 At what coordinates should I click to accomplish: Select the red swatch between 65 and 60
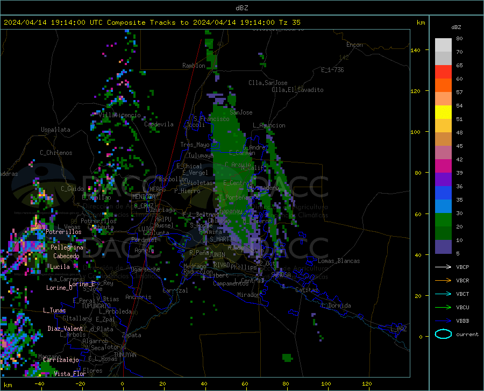[443, 72]
